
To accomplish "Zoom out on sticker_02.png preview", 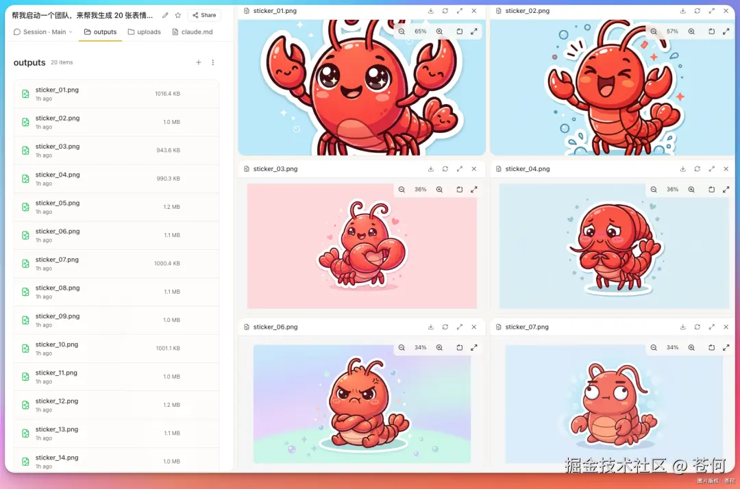I will pos(654,32).
